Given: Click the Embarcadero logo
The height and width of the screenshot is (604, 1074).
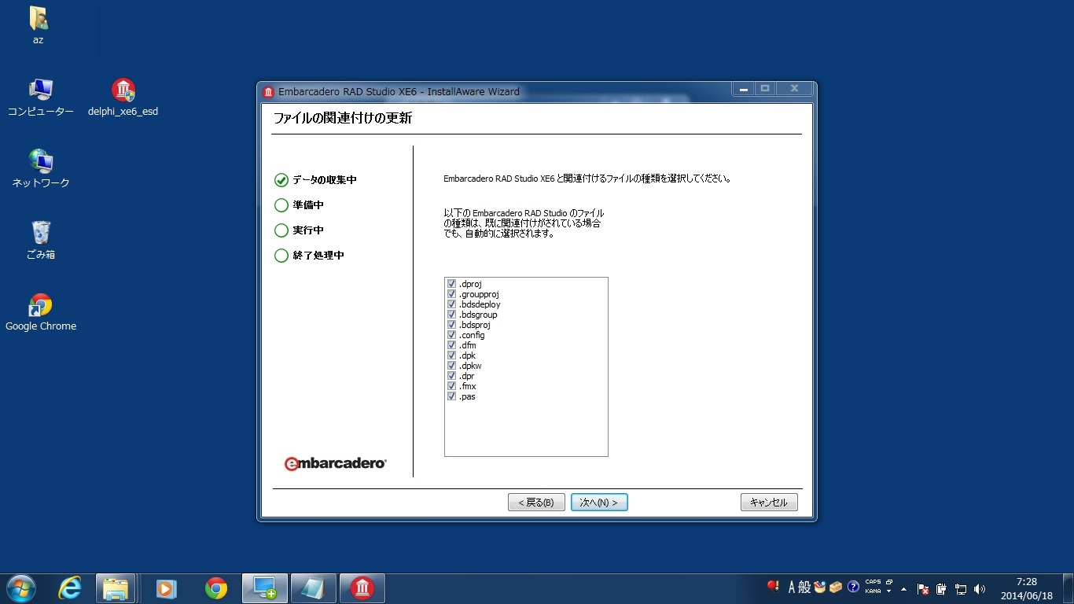Looking at the screenshot, I should pyautogui.click(x=336, y=464).
